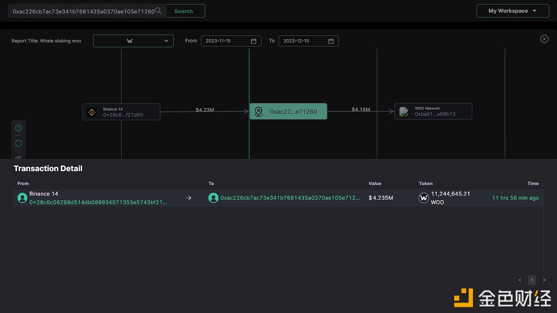
Task: Open the recipient address link 0xac226cb7ac...
Action: click(x=290, y=198)
